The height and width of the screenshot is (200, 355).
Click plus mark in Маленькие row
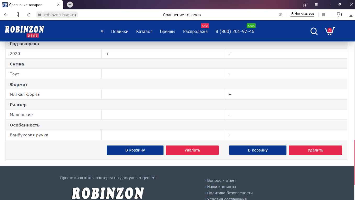pos(230,115)
